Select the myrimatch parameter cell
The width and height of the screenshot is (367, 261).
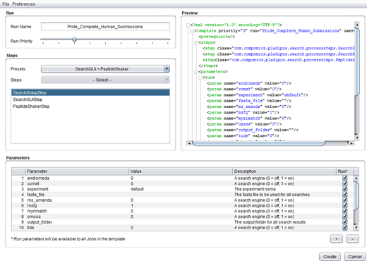[x=77, y=211]
